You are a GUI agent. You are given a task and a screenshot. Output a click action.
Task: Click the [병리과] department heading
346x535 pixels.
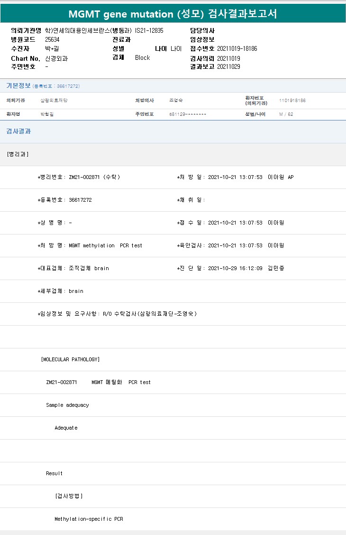18,154
